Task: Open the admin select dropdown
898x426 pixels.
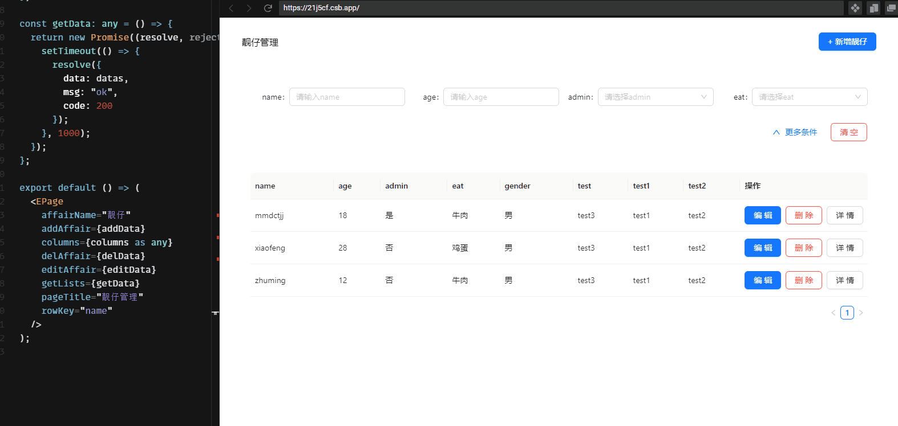Action: coord(656,97)
